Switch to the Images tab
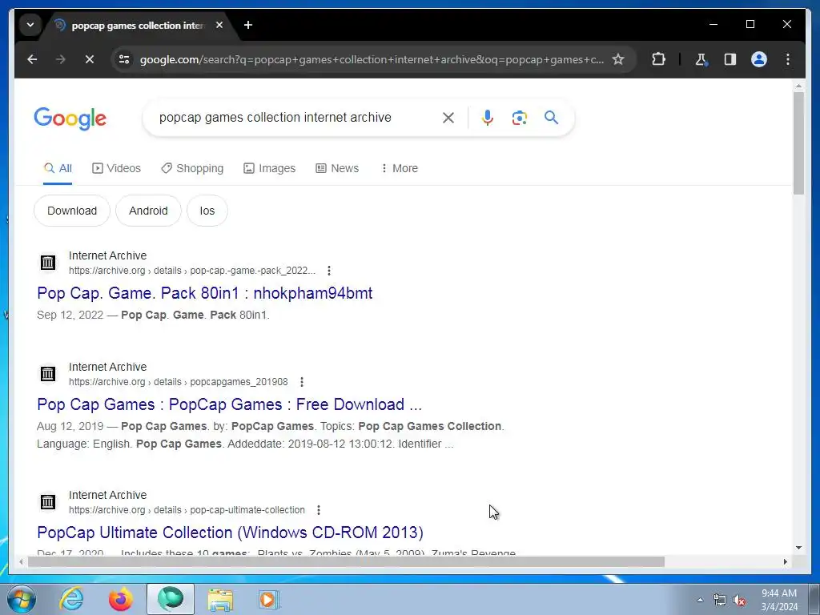The width and height of the screenshot is (820, 615). pyautogui.click(x=269, y=168)
